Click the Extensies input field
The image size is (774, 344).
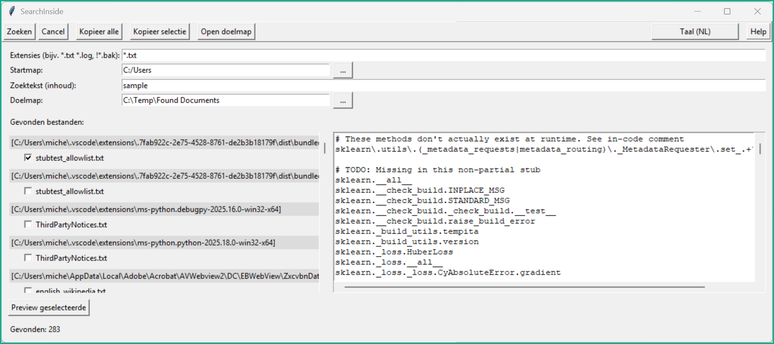coord(443,55)
